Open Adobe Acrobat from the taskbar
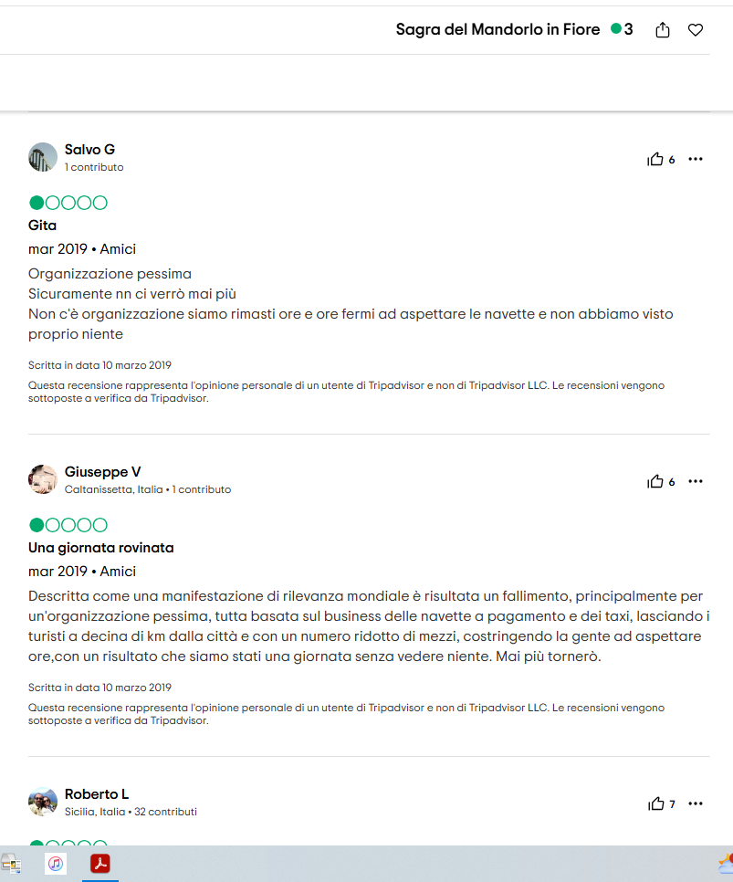Screen dimensions: 733x882 point(100,863)
